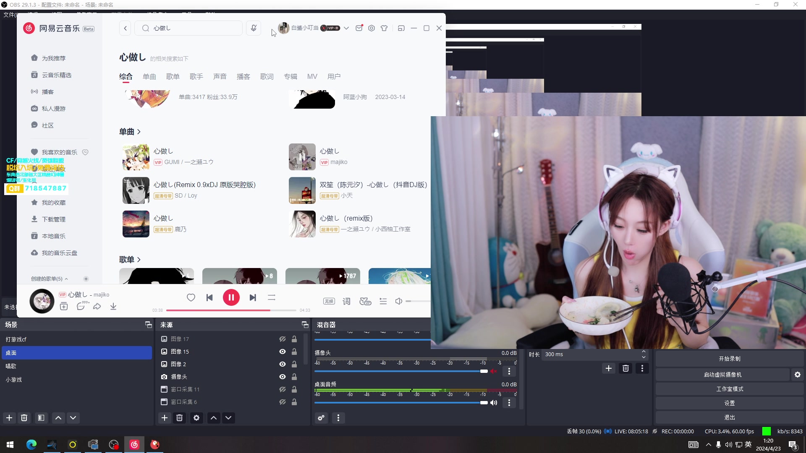Screen dimensions: 806x453
Task: Switch to the 歌单 search tab
Action: [x=173, y=76]
